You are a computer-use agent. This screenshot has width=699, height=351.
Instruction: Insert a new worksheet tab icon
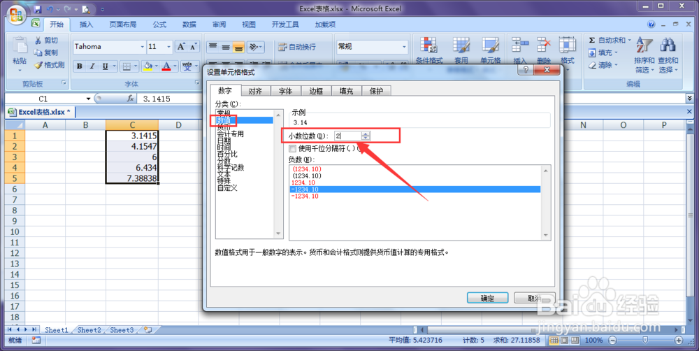point(147,330)
